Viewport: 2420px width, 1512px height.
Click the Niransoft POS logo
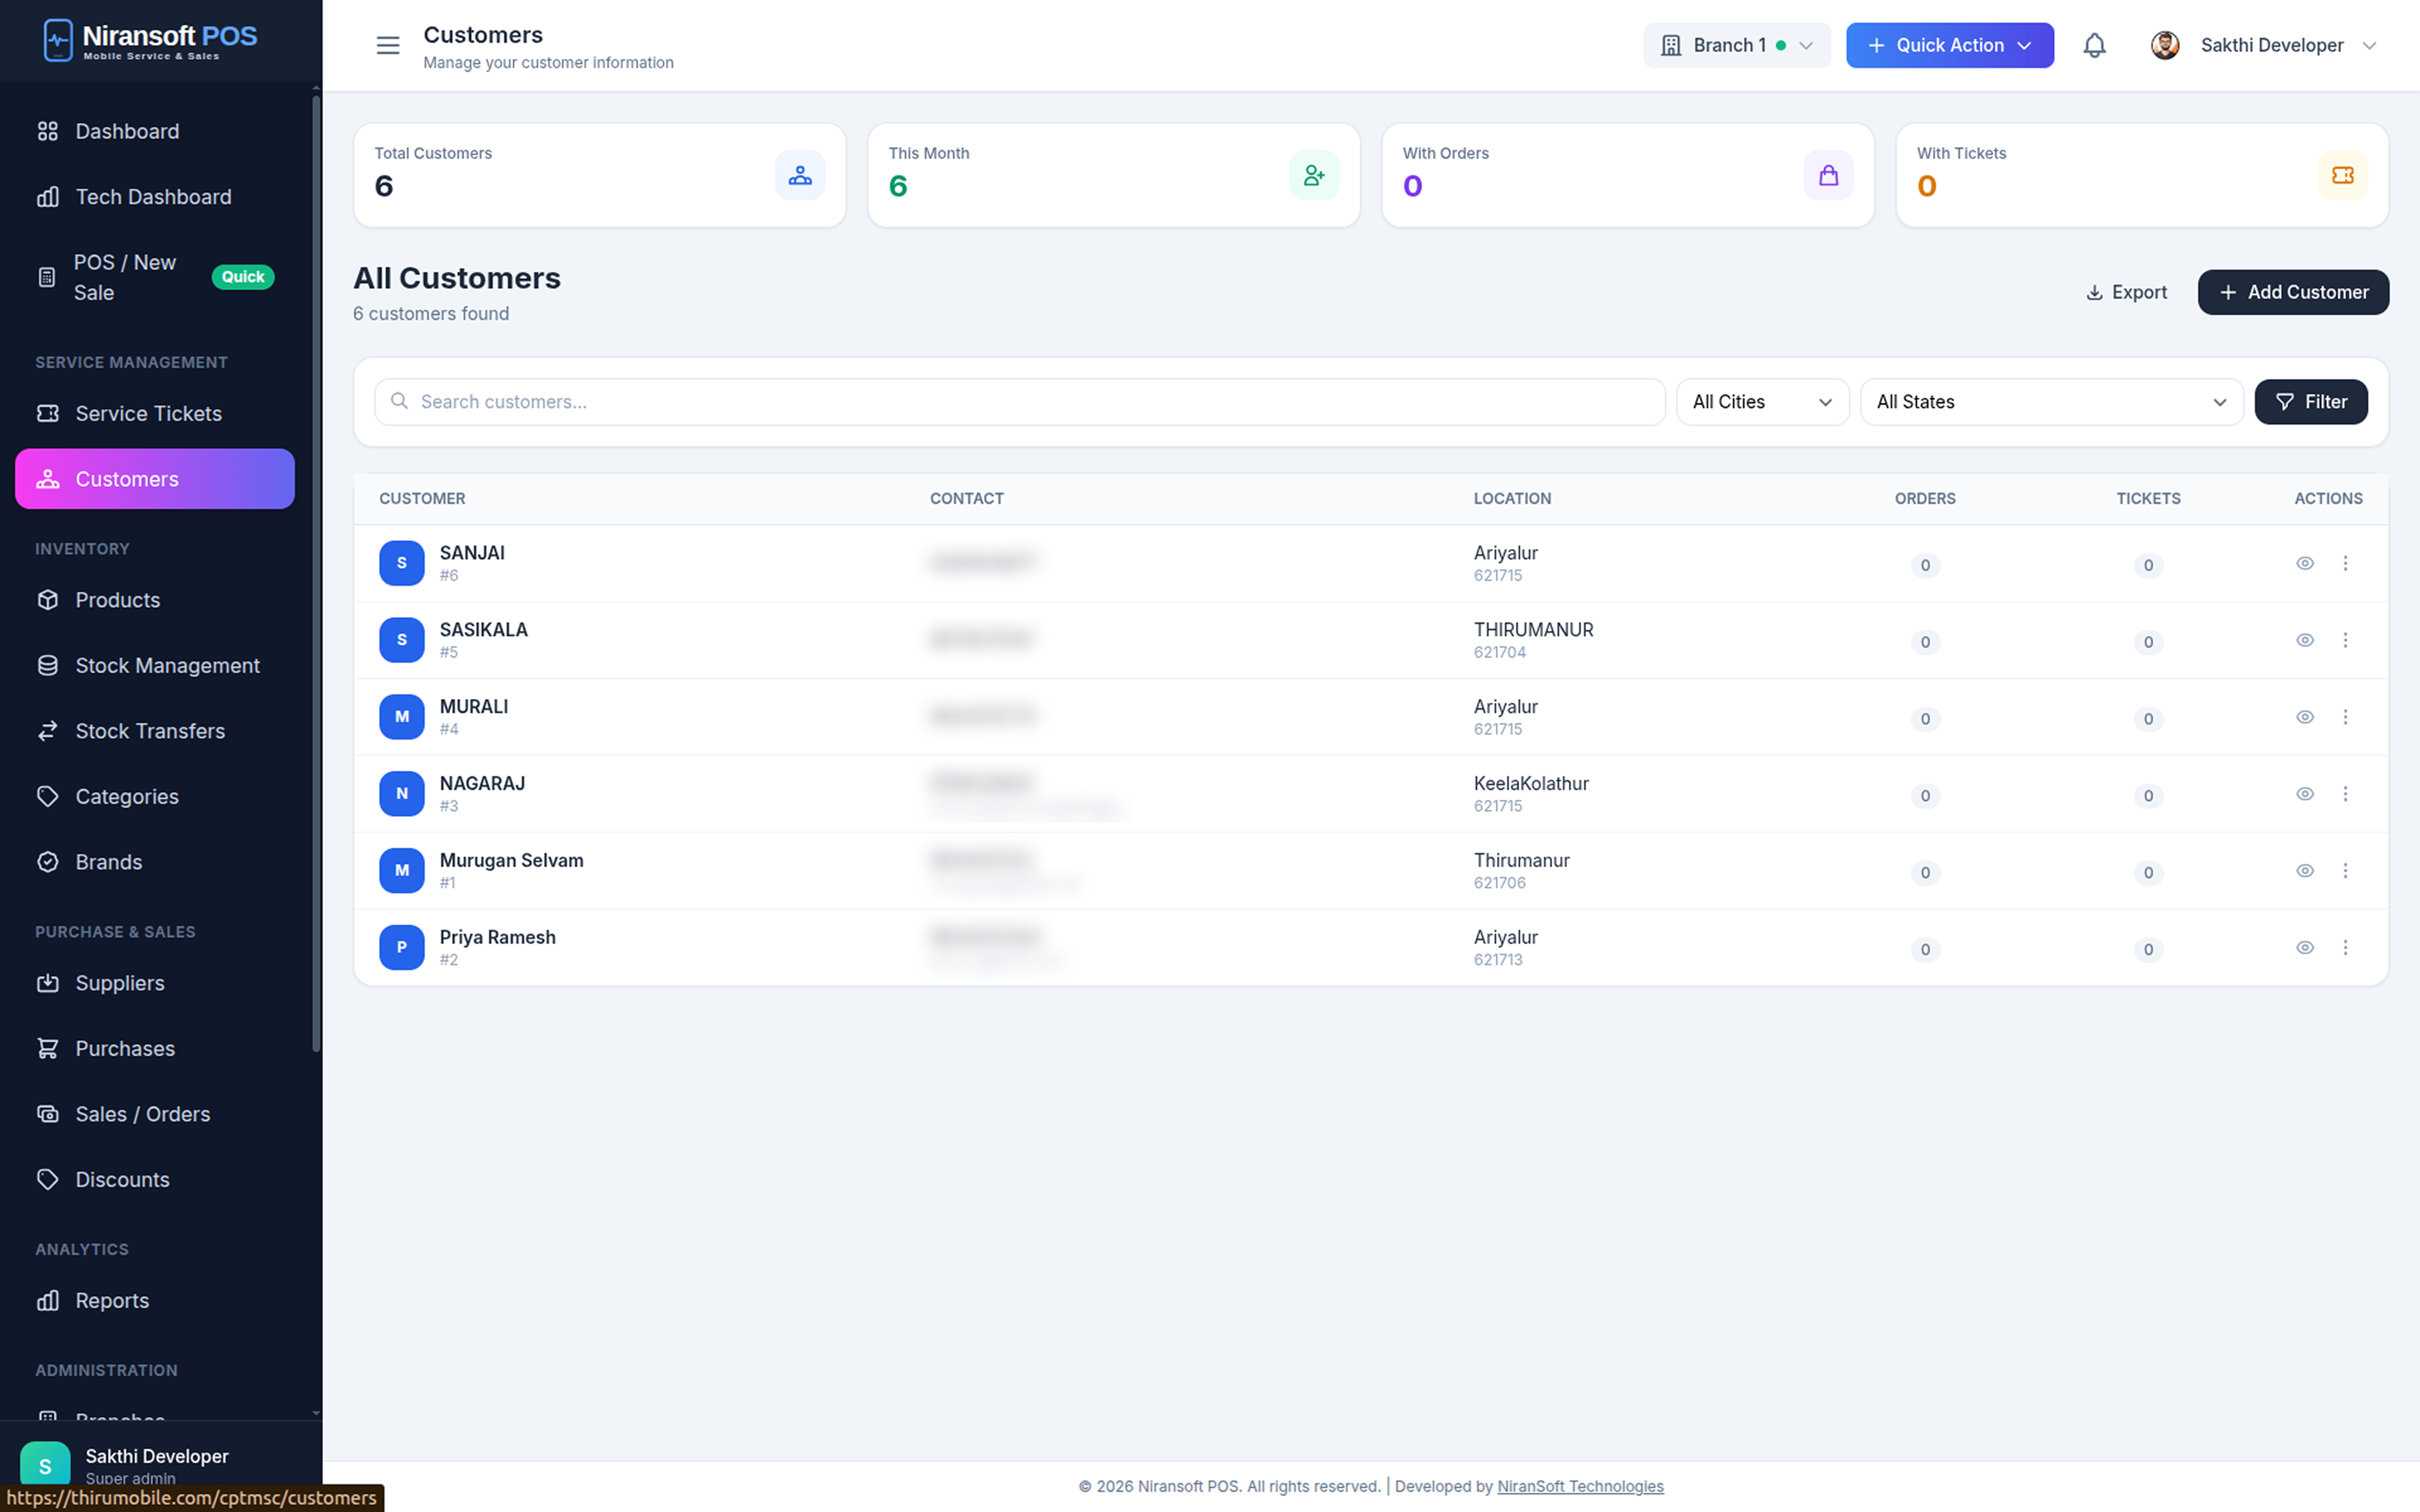click(x=150, y=40)
